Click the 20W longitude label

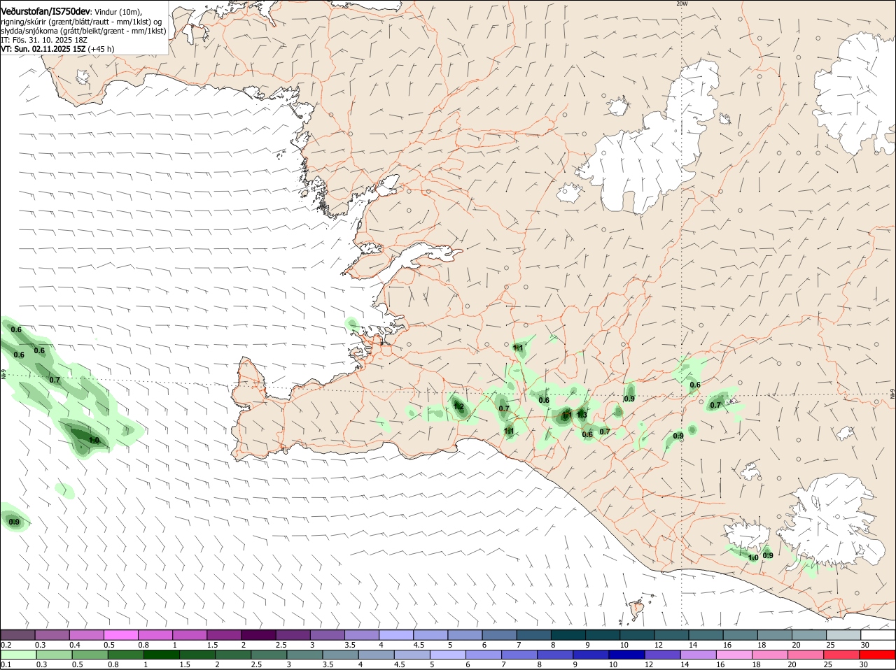(682, 3)
